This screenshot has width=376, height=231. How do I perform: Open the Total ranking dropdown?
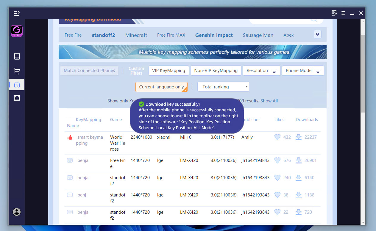click(x=224, y=87)
